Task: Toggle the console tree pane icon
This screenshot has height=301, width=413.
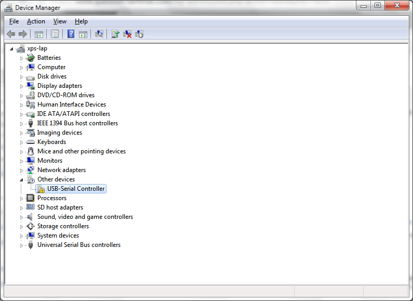Action: (x=39, y=34)
